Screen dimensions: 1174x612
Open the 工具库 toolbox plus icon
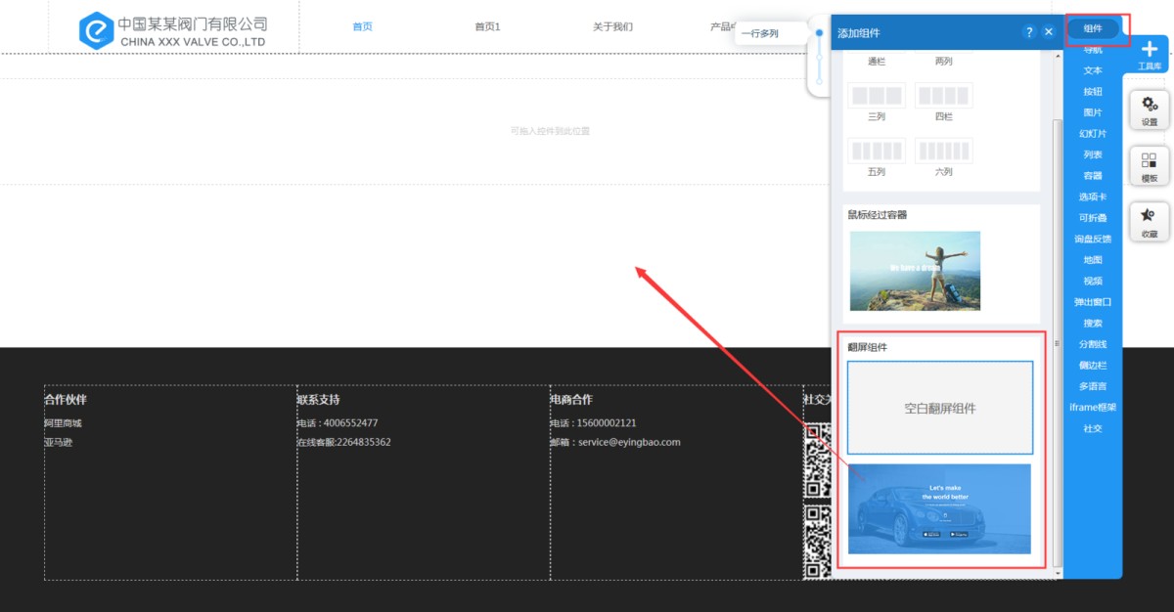(x=1150, y=52)
